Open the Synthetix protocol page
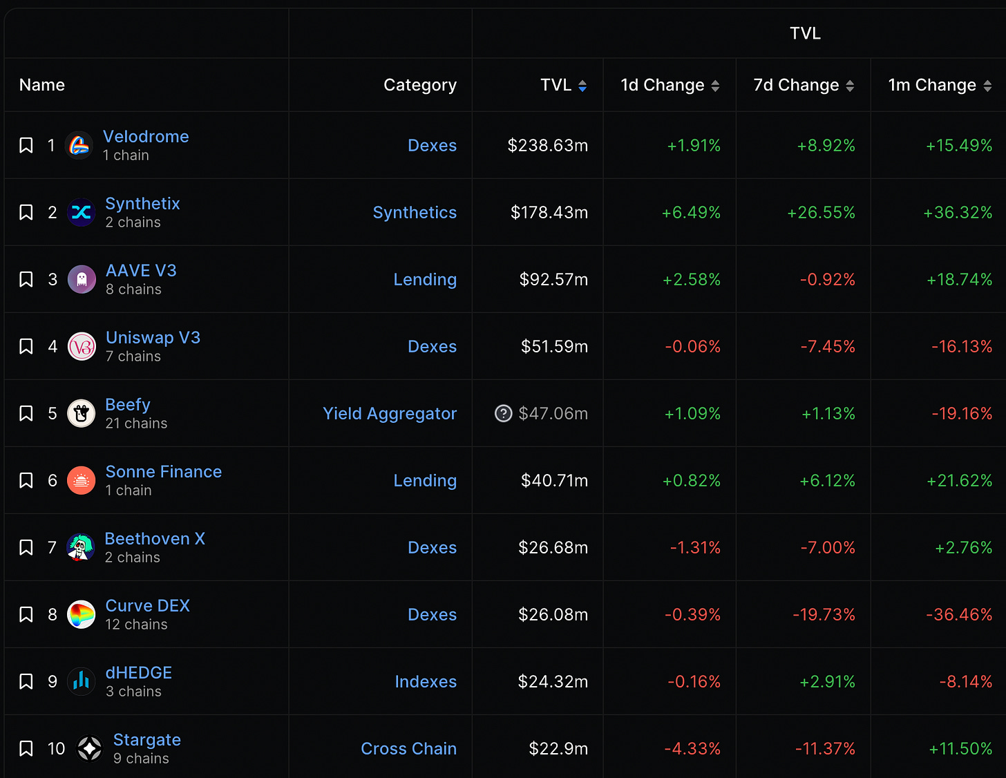Screen dimensions: 1006x778 coord(142,203)
